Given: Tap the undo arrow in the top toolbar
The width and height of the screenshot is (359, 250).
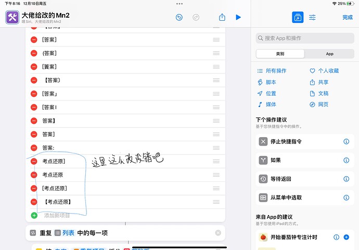Looking at the screenshot, I should [179, 17].
